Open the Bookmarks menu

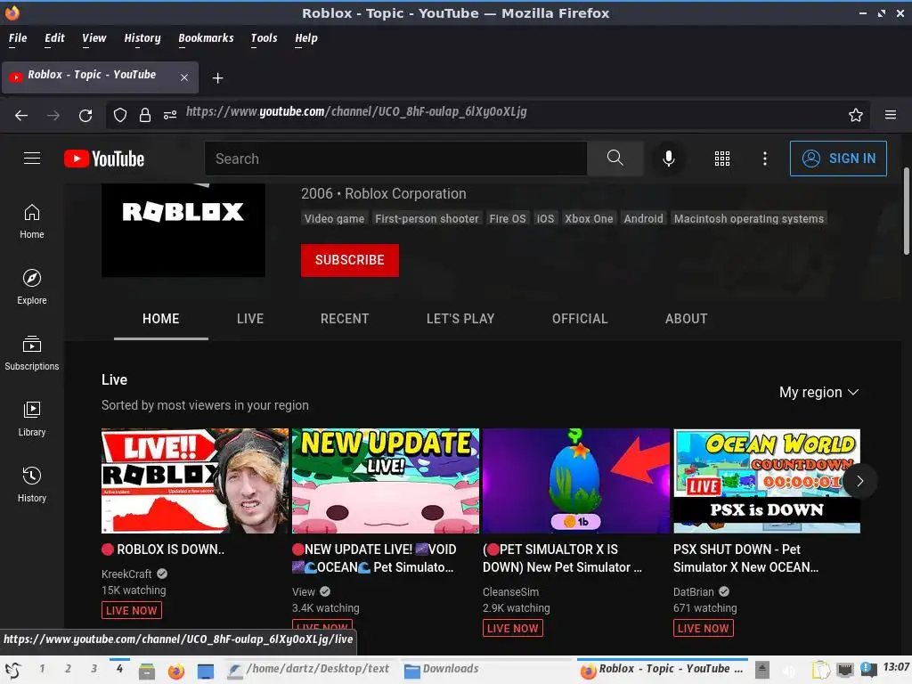[x=206, y=38]
